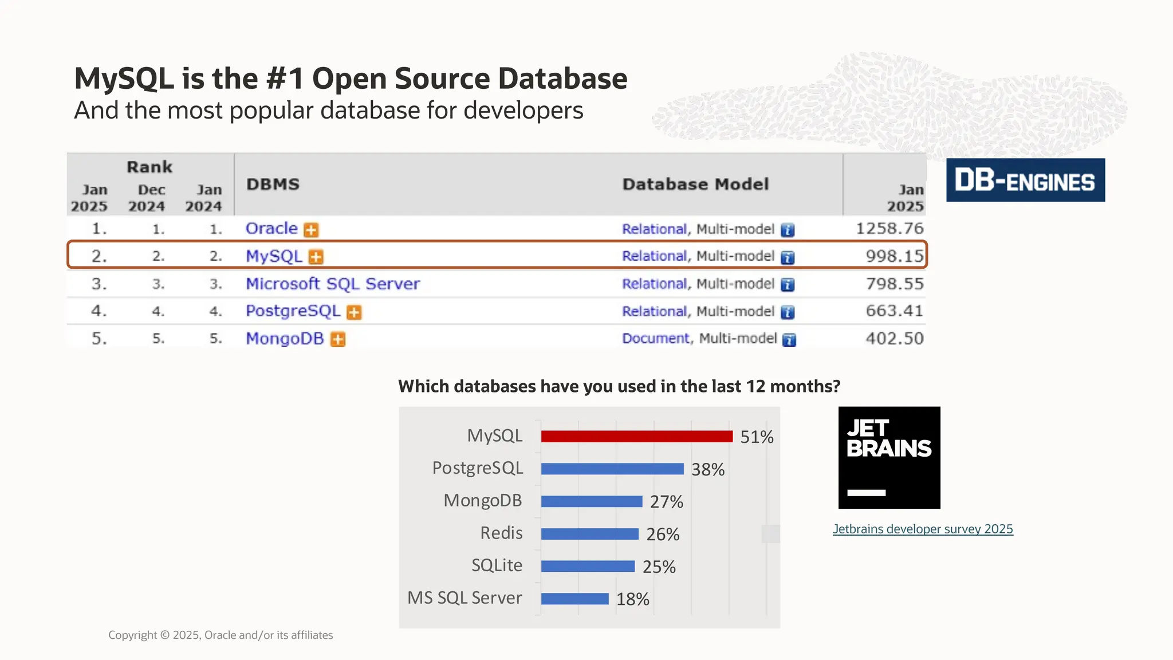
Task: Select the blue Redis bar in the chart
Action: tap(590, 534)
